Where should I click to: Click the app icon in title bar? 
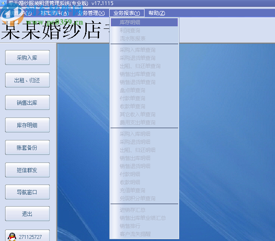[3, 3]
